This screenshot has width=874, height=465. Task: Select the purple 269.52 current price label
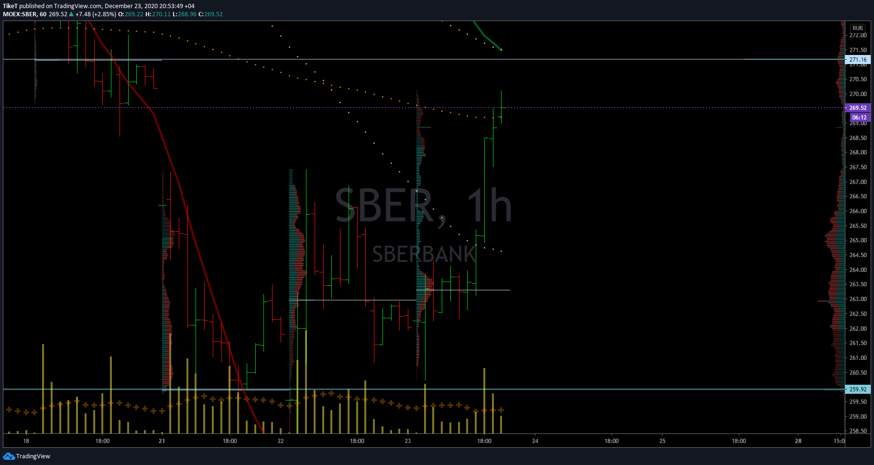[858, 108]
